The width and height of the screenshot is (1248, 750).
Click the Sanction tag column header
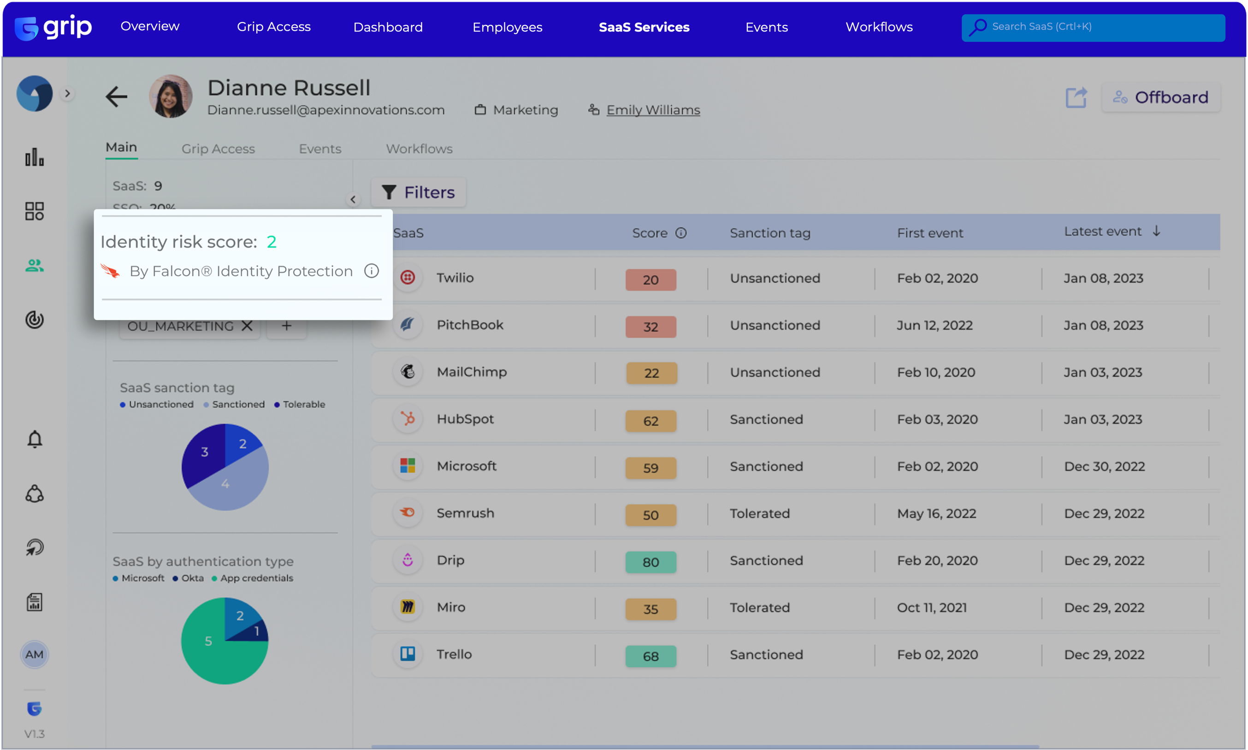click(770, 233)
